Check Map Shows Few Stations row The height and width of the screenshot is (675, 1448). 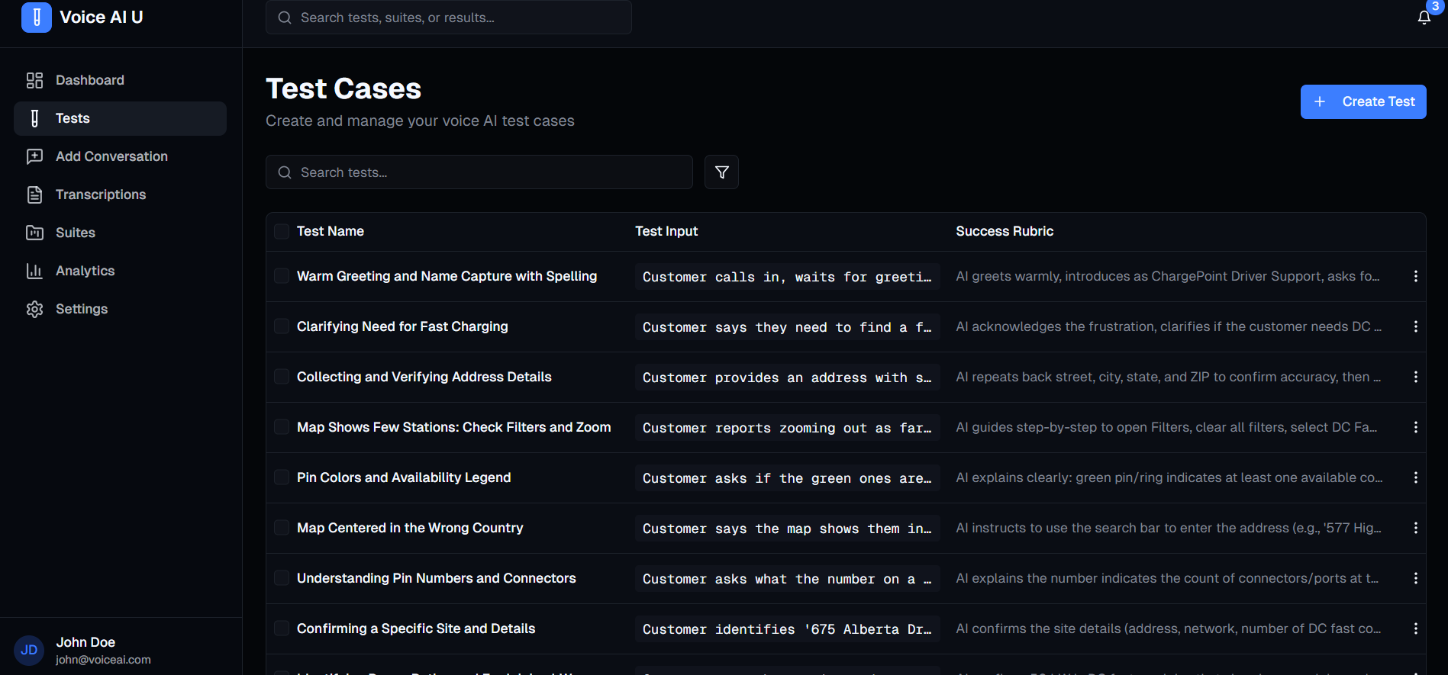[x=282, y=426]
